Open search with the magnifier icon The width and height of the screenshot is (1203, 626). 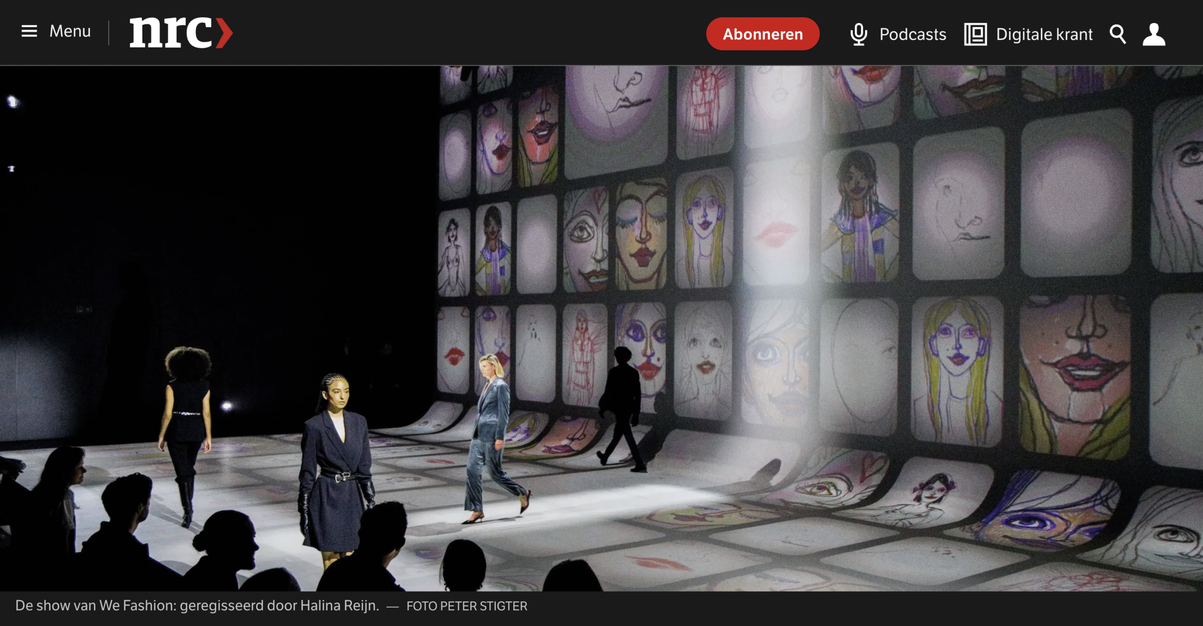[1117, 34]
